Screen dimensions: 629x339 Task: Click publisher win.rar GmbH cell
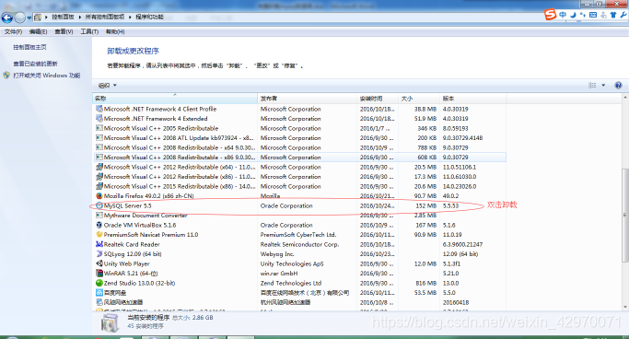279,274
